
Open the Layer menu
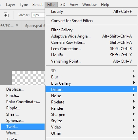point(10,5)
